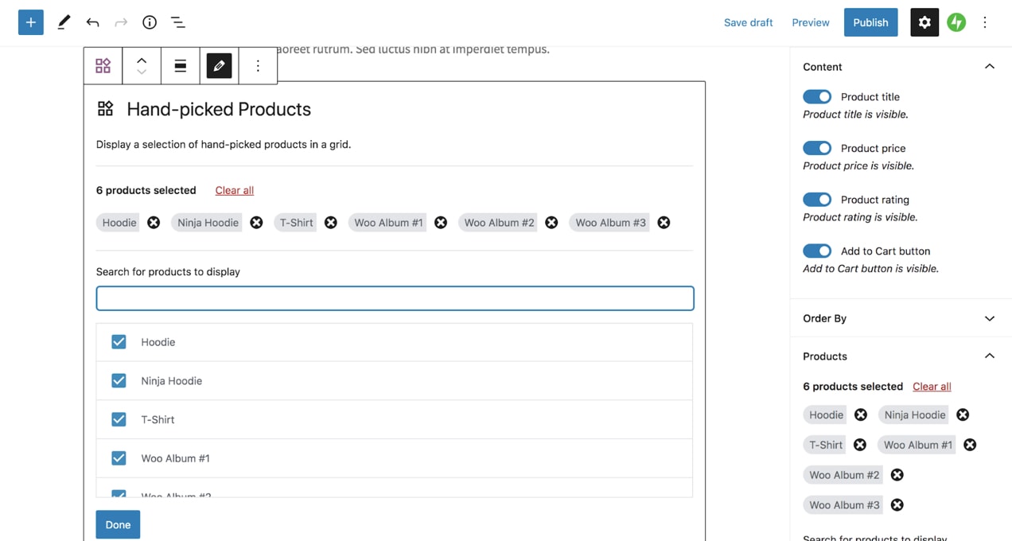Image resolution: width=1012 pixels, height=541 pixels.
Task: Open the block inserter
Action: (x=31, y=22)
